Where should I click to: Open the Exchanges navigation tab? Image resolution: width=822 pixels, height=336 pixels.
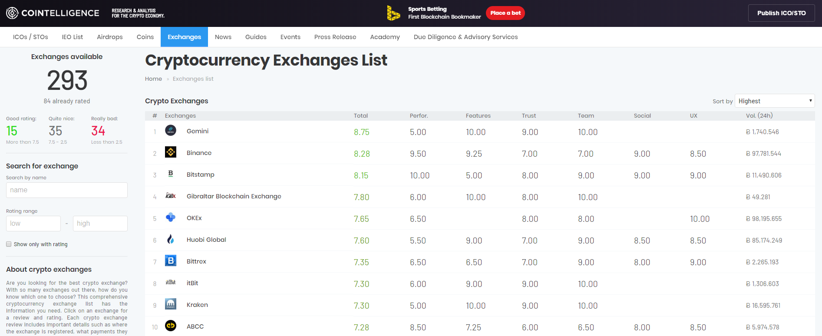pos(184,37)
